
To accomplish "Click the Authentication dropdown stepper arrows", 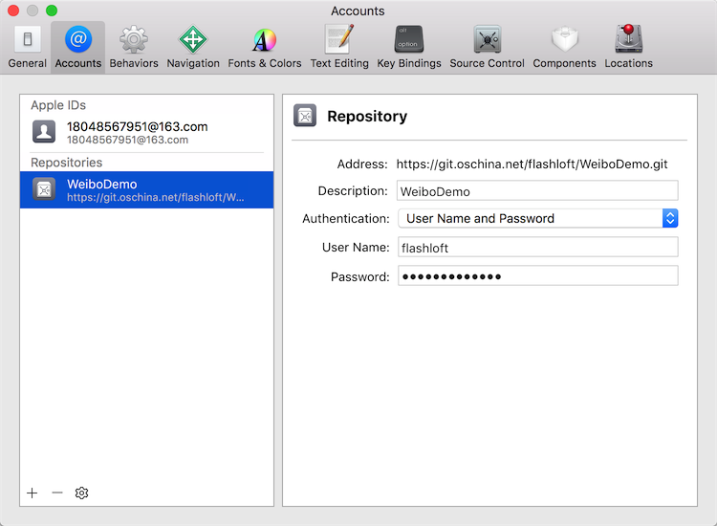I will (670, 219).
